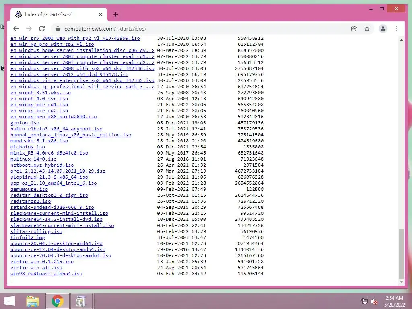Download en_windows_server_2008_with_sp2_x64_dvd_342336.iso
412x309 pixels.
82,68
